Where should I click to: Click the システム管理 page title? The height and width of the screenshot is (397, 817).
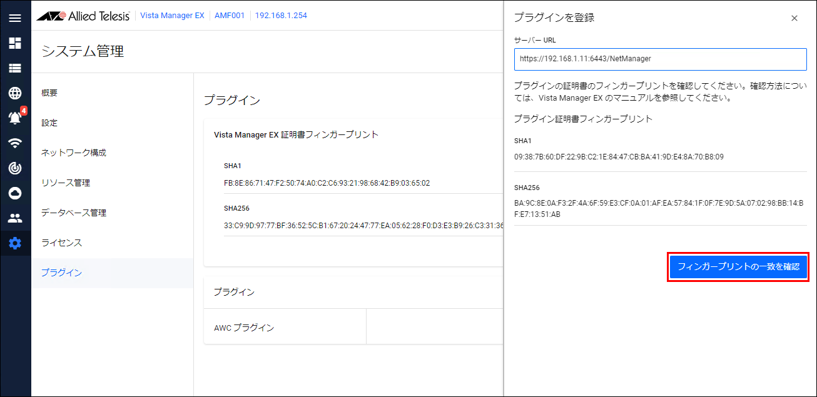(x=83, y=51)
